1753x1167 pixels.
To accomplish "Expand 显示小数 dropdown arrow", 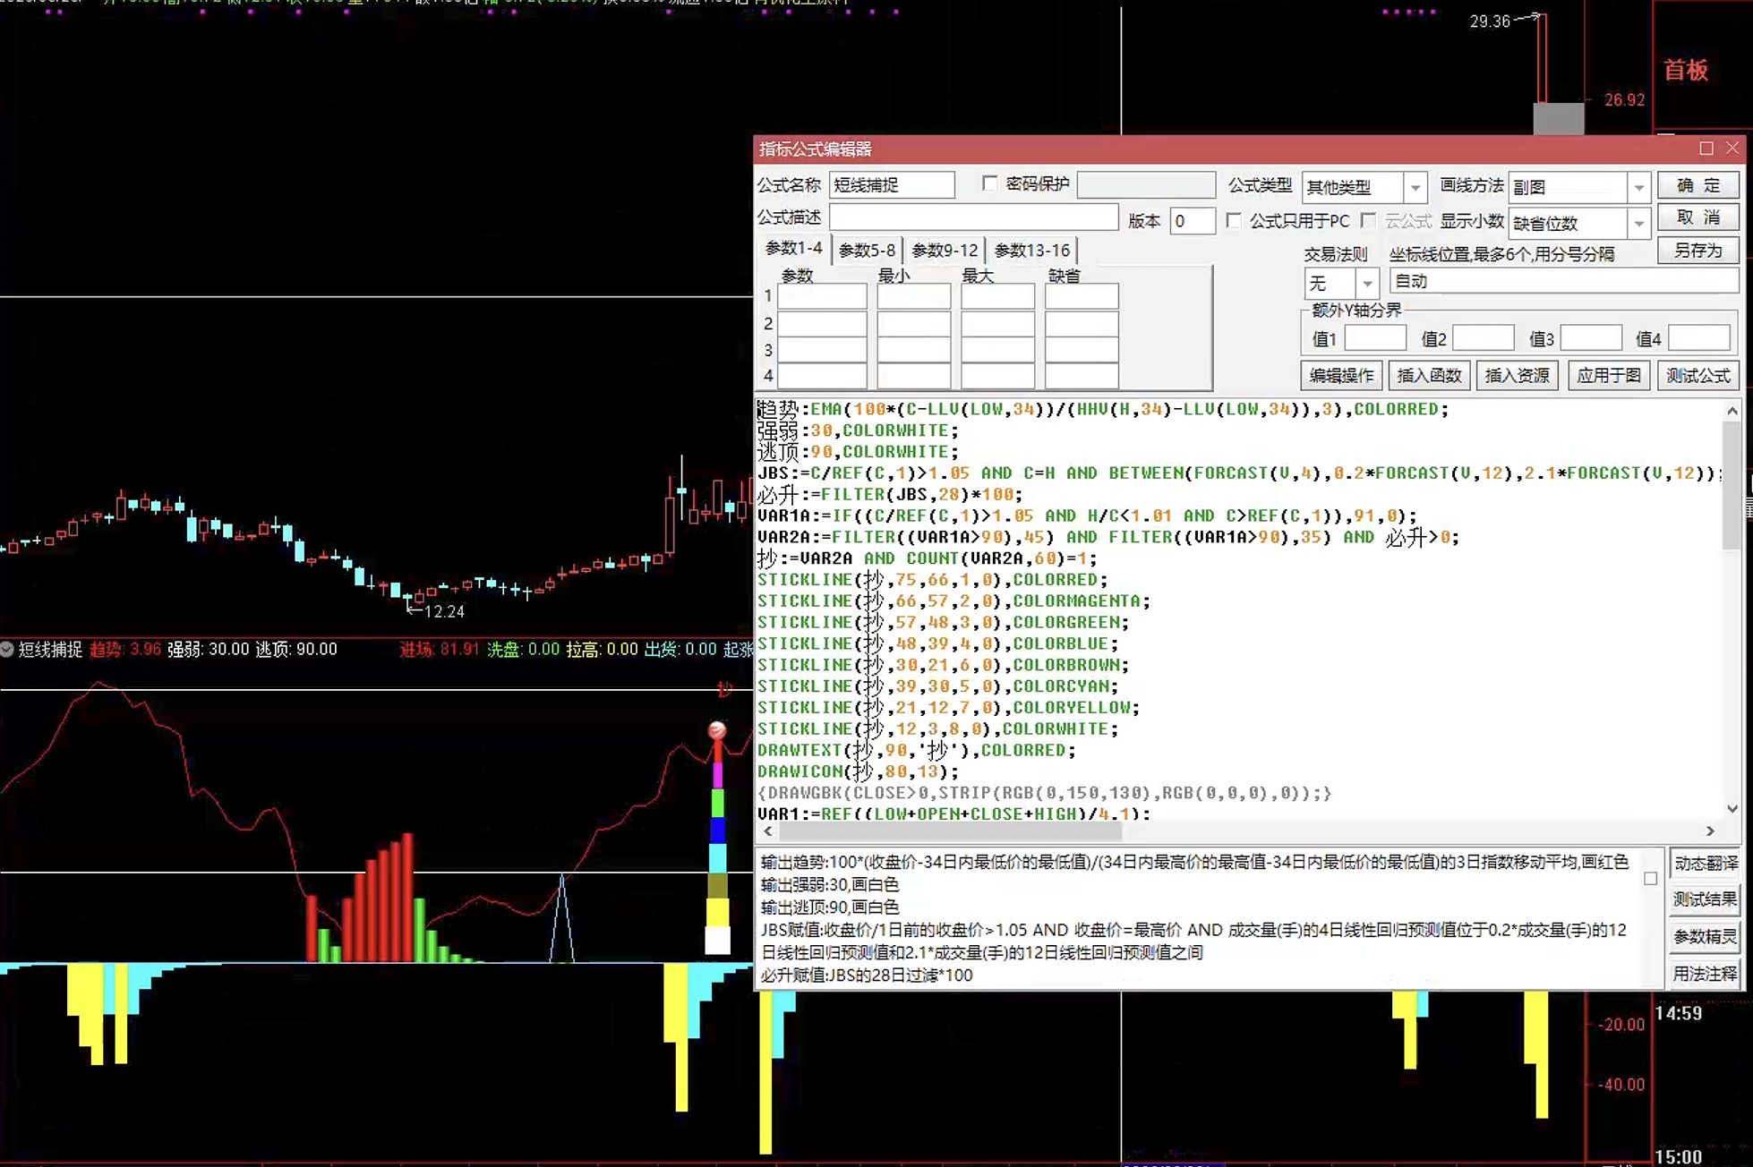I will pos(1638,223).
